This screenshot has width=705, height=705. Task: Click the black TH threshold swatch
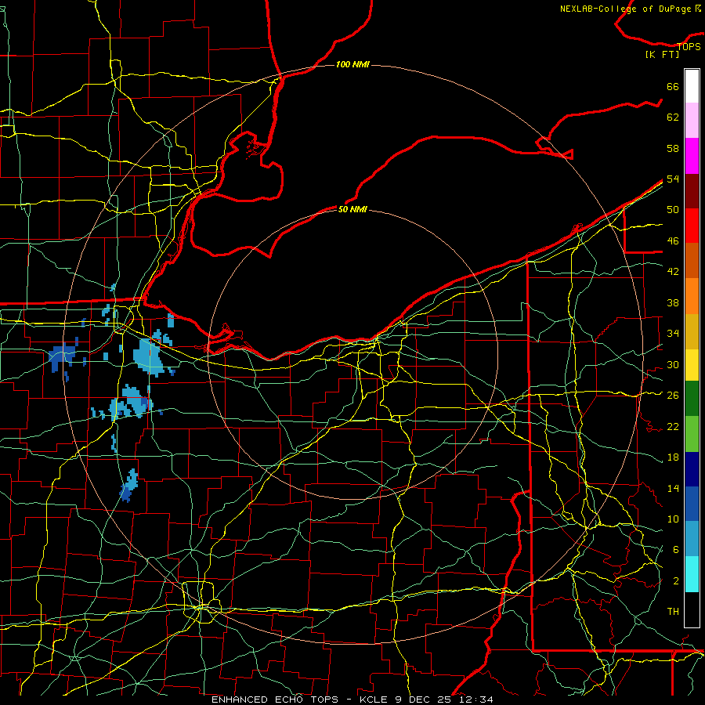point(692,609)
